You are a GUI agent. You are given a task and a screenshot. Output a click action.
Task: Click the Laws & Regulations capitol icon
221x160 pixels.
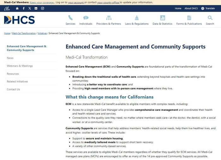click(x=137, y=18)
